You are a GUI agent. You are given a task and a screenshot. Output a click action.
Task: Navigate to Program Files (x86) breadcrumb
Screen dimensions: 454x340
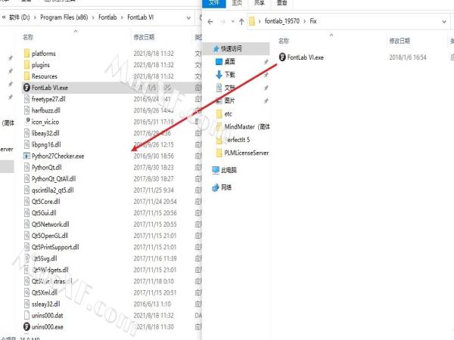(64, 17)
